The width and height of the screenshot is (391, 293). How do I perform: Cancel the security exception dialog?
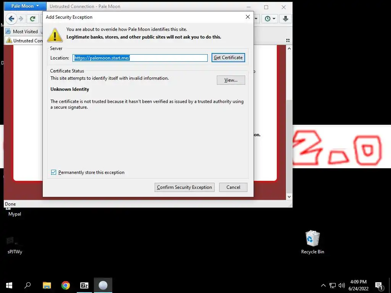[233, 187]
